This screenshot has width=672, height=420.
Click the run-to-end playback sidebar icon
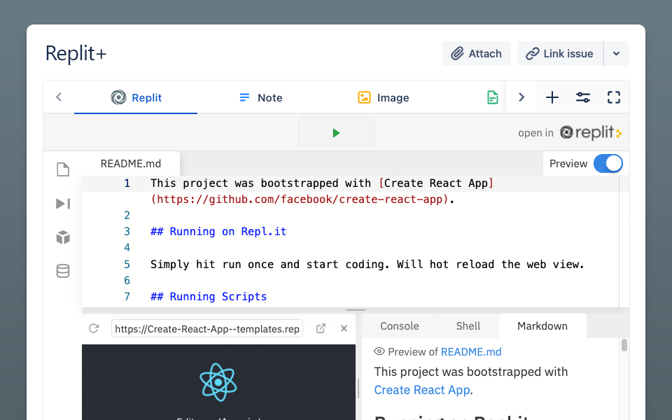tap(62, 204)
